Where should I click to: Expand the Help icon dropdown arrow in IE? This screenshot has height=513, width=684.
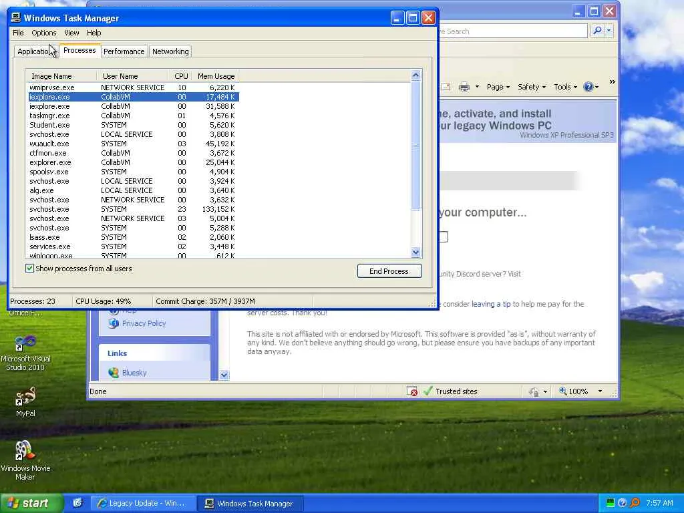pyautogui.click(x=596, y=87)
